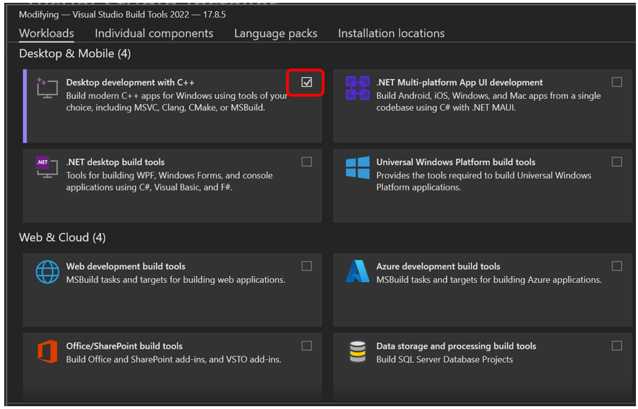Image resolution: width=638 pixels, height=409 pixels.
Task: Click the Desktop development with C++ monitor icon
Action: tap(47, 88)
